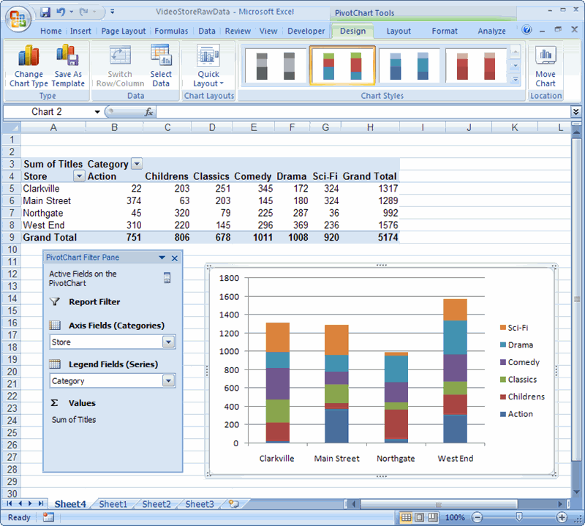Viewport: 585px width, 526px height.
Task: Expand the full Chart Styles gallery
Action: (516, 80)
